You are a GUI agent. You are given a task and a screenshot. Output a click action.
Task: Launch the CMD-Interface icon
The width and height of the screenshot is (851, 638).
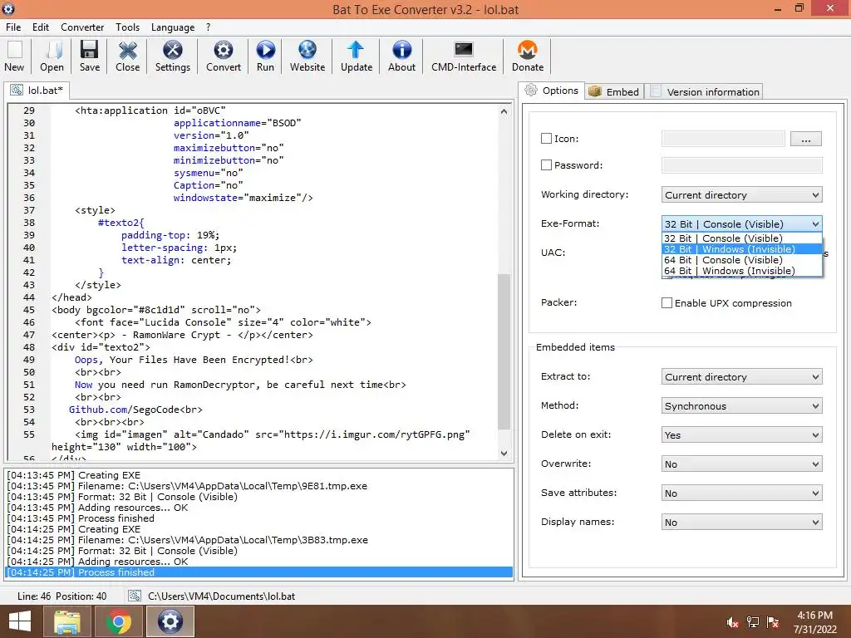[x=464, y=56]
